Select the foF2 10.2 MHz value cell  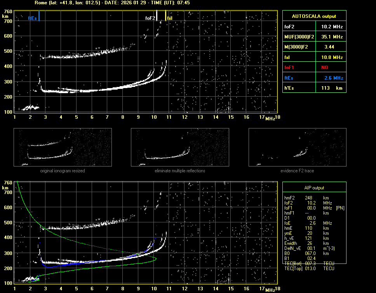tap(332, 26)
